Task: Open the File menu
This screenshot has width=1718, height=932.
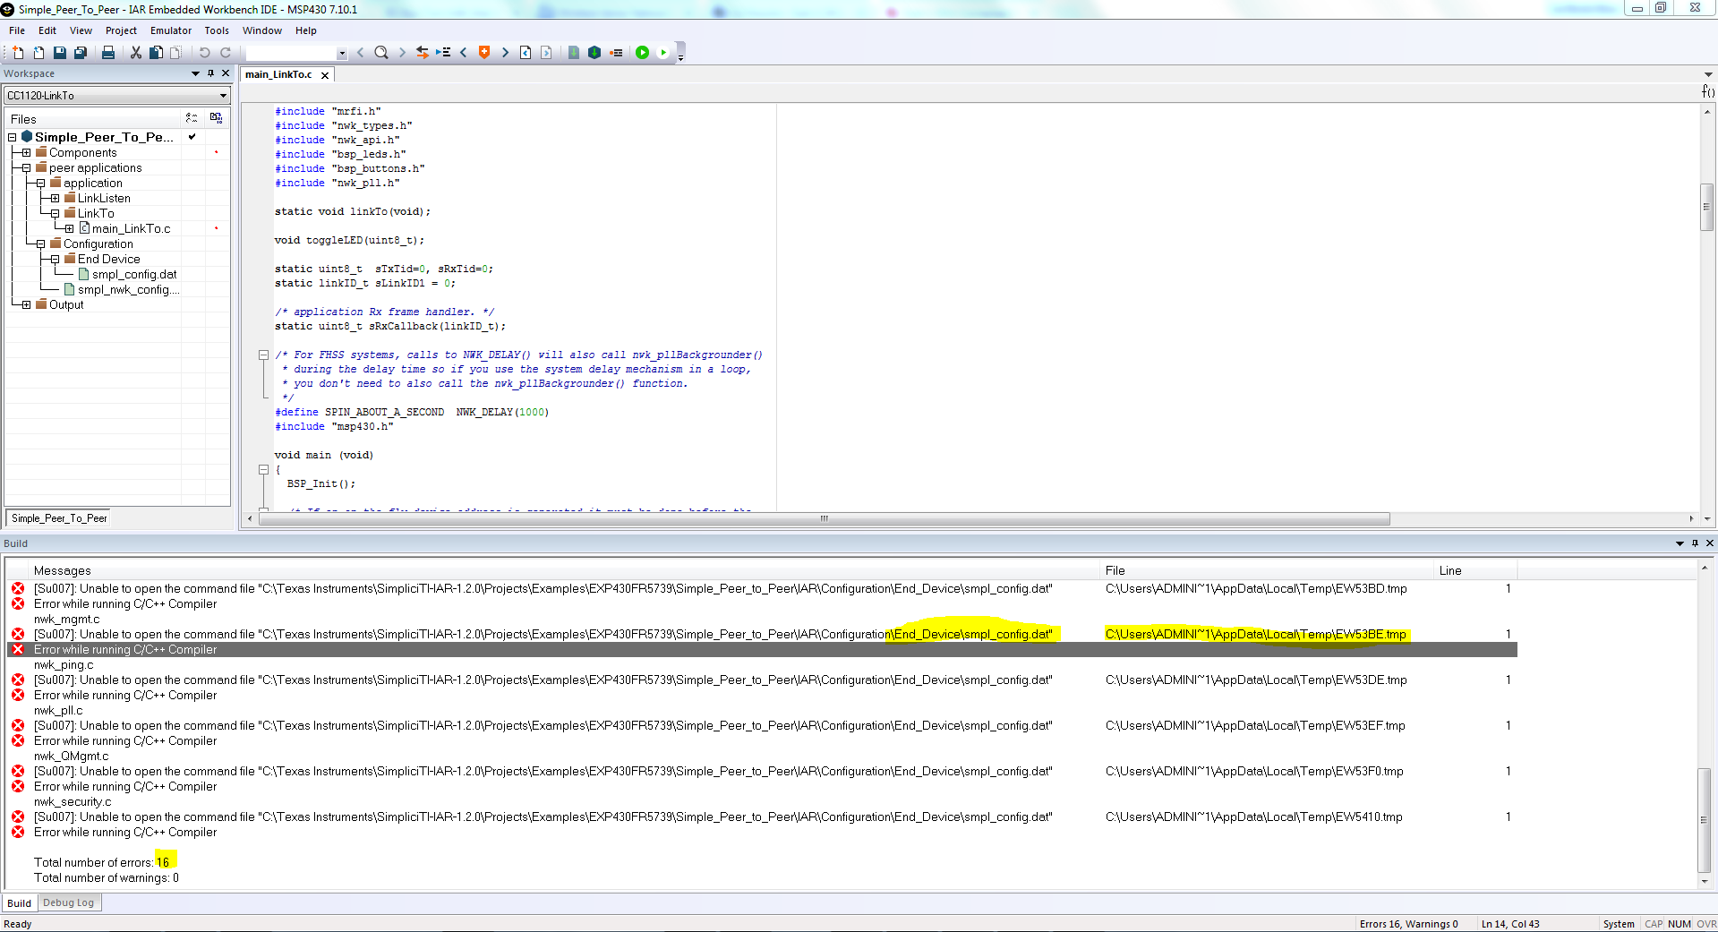Action: tap(17, 30)
